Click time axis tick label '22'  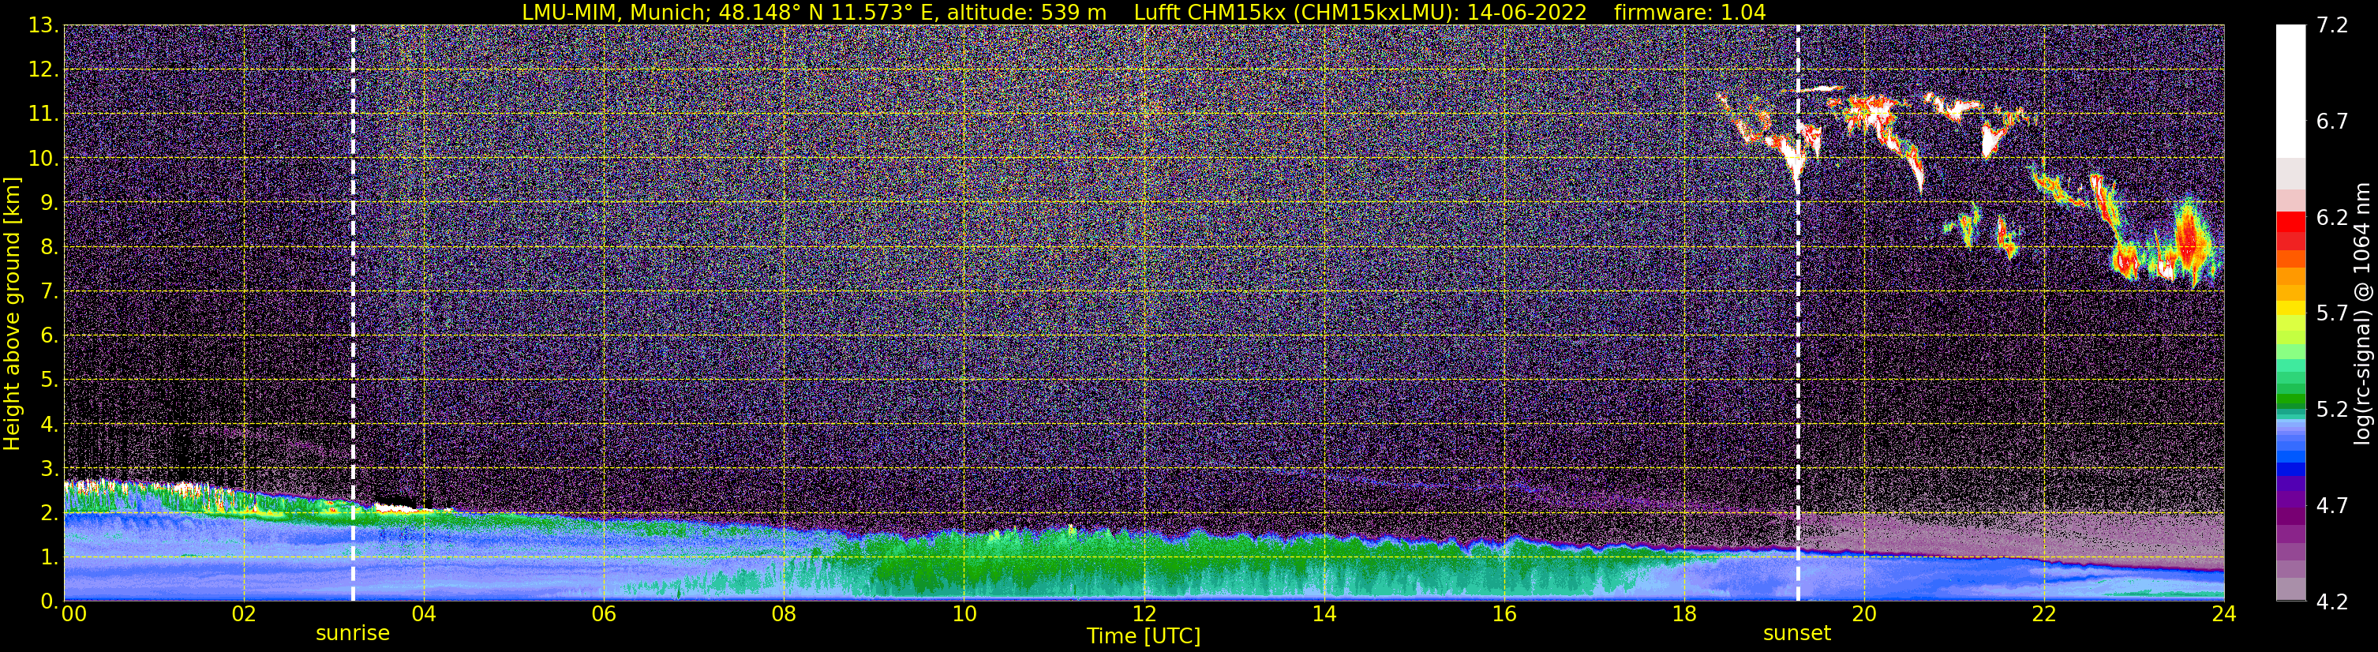(2044, 615)
